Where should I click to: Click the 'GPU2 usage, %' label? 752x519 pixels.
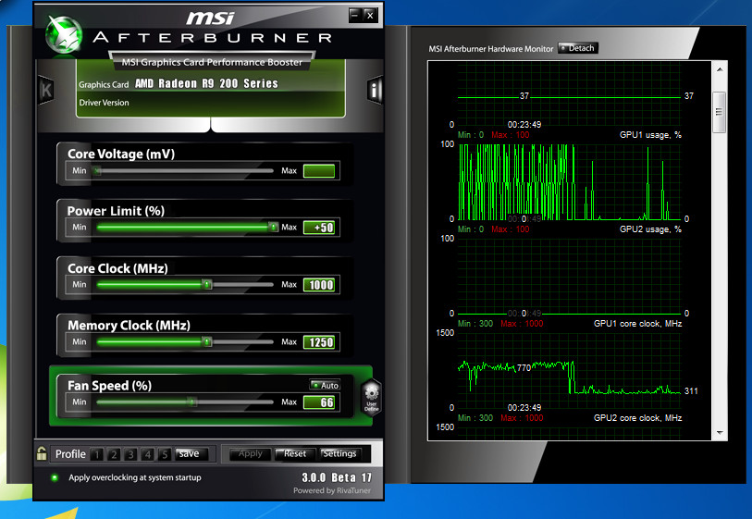click(650, 229)
